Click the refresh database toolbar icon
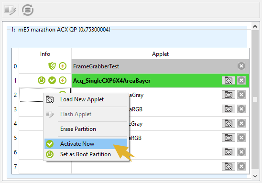 (x=28, y=10)
